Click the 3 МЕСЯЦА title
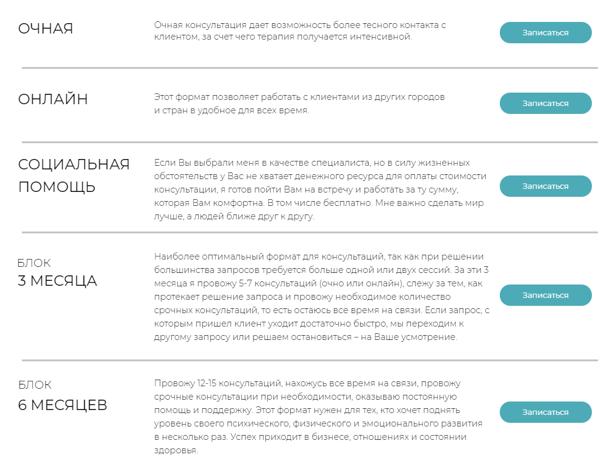 click(57, 281)
